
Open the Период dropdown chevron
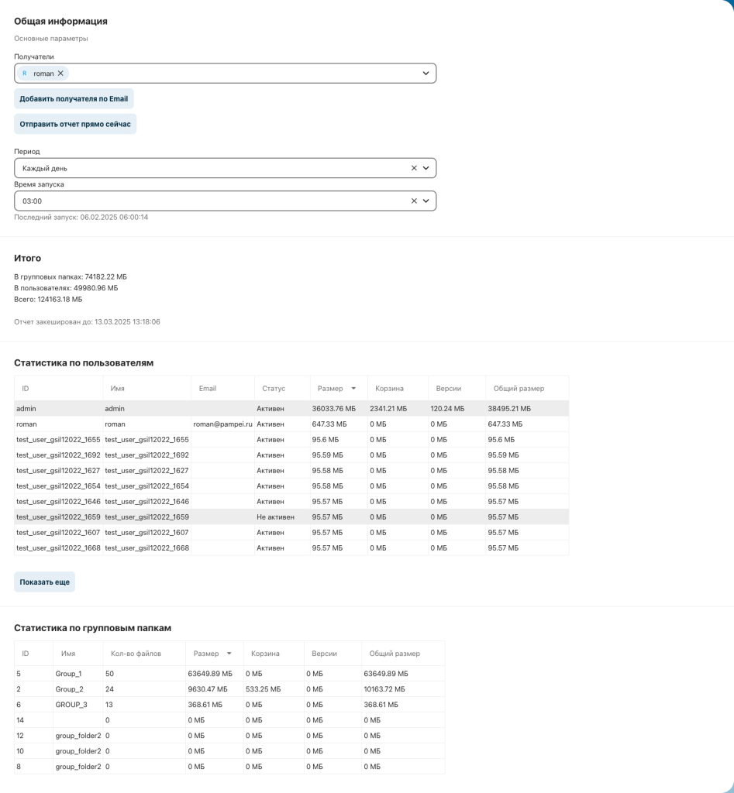[x=425, y=168]
